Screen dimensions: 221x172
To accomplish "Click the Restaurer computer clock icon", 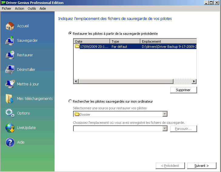I will point(10,55).
